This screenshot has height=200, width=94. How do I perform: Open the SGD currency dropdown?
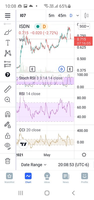click(x=84, y=26)
